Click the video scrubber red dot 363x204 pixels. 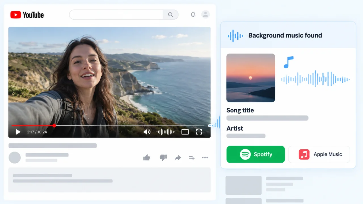click(x=54, y=125)
